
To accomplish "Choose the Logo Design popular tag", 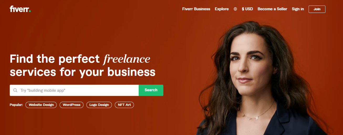I will (99, 105).
